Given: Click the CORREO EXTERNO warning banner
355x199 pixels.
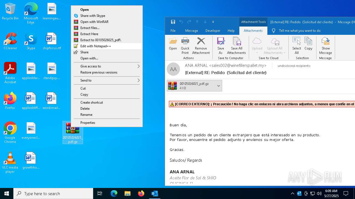Looking at the screenshot, I should click(x=262, y=104).
